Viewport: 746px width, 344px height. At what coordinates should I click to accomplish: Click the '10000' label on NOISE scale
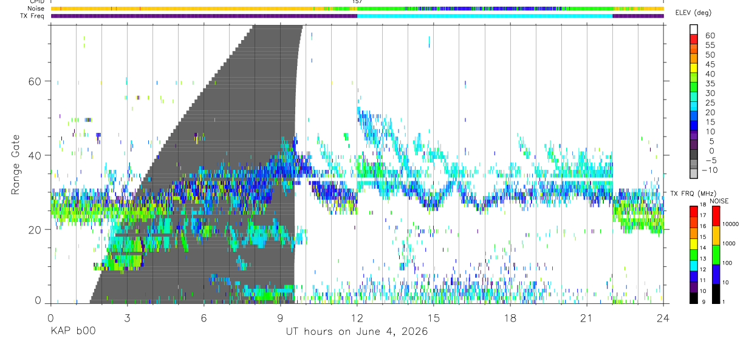731,224
